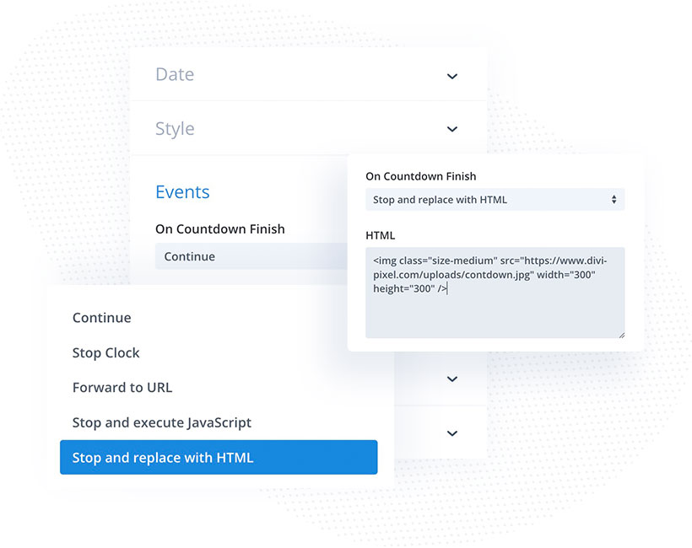Open the Style settings panel label
Image resolution: width=692 pixels, height=548 pixels.
(x=175, y=129)
